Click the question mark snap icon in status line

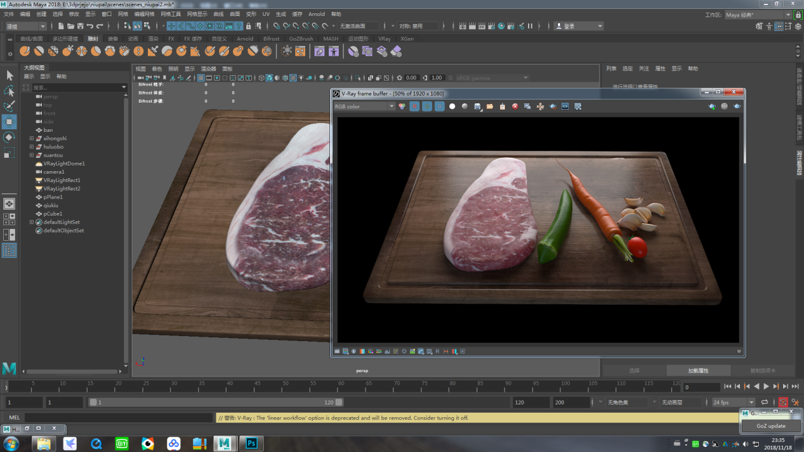239,26
